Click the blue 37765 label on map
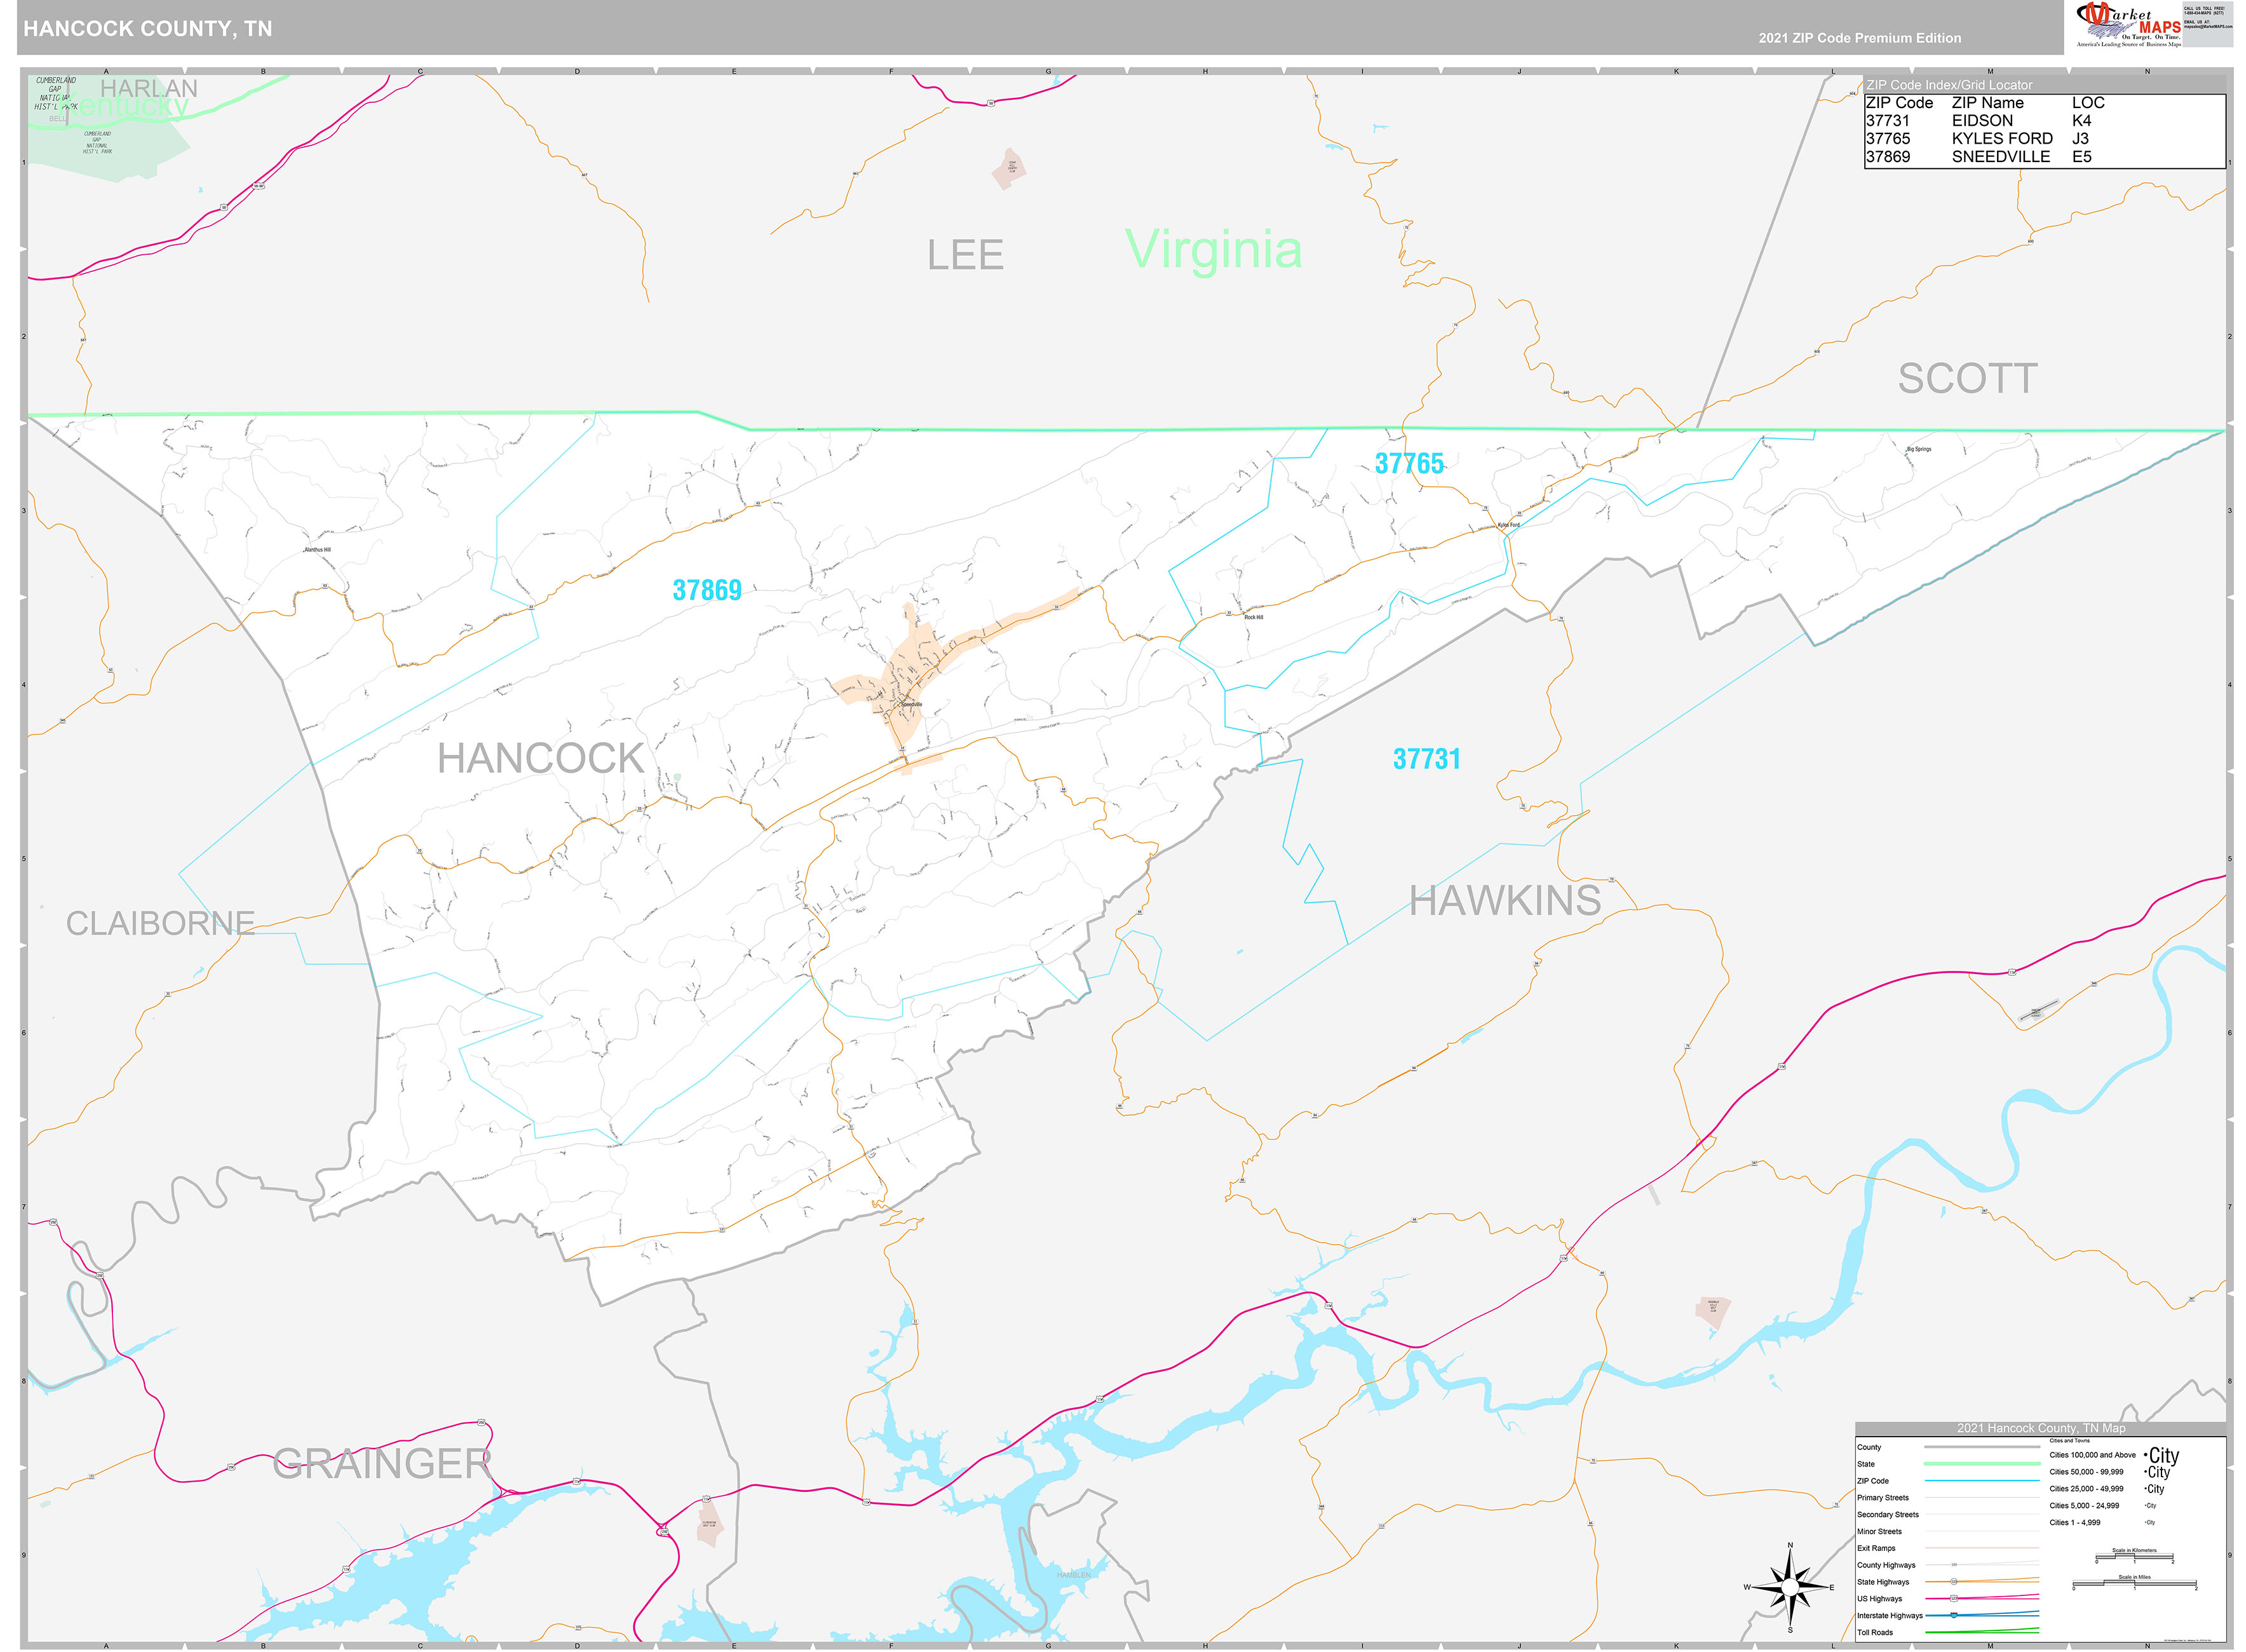Viewport: 2246px width, 1652px height. coord(1408,463)
